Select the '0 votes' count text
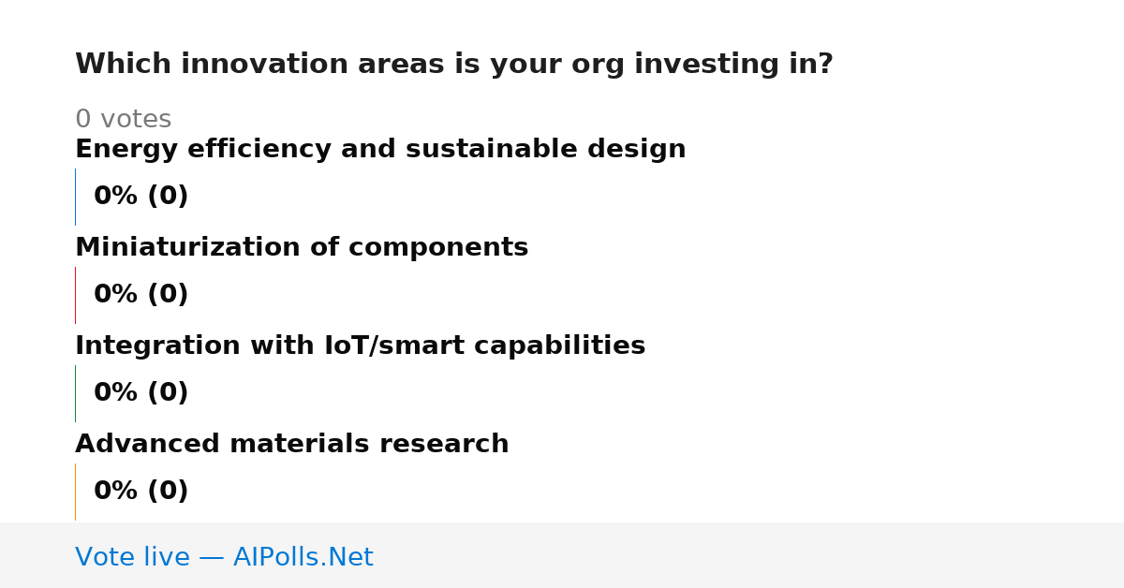This screenshot has height=588, width=1124. click(x=123, y=120)
